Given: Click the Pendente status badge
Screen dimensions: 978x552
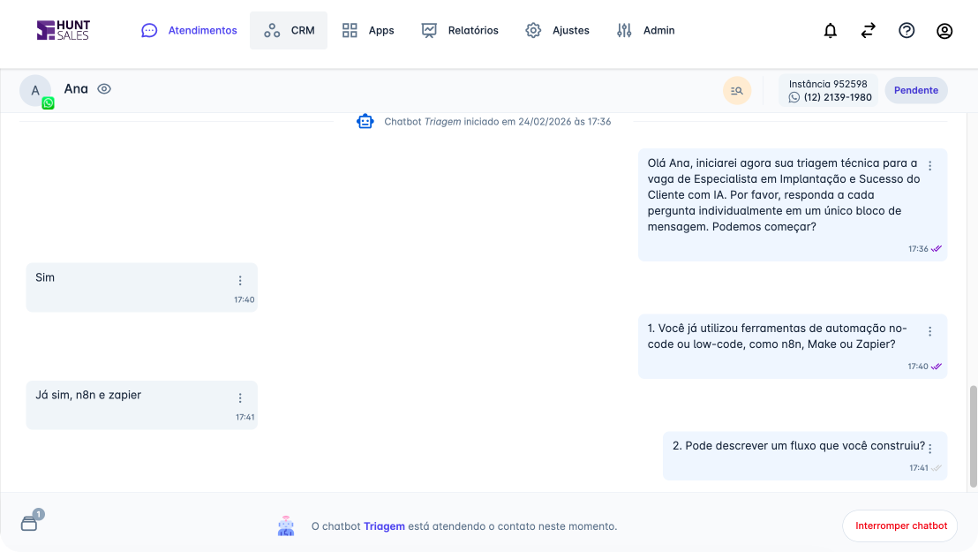Looking at the screenshot, I should coord(915,90).
